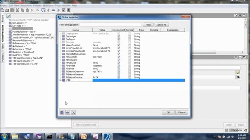The image size is (250, 140).
Task: Click the Cut scissors toolbar icon
Action: click(17, 10)
